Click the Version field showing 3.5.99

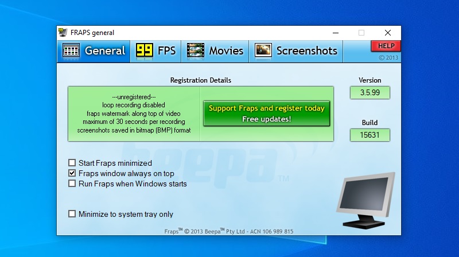click(x=370, y=92)
